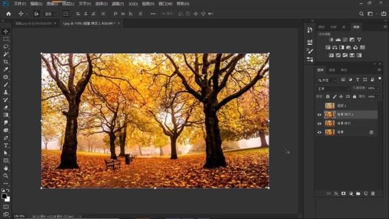Image resolution: width=389 pixels, height=219 pixels.
Task: Expand the status bar info arrow
Action: (x=80, y=217)
